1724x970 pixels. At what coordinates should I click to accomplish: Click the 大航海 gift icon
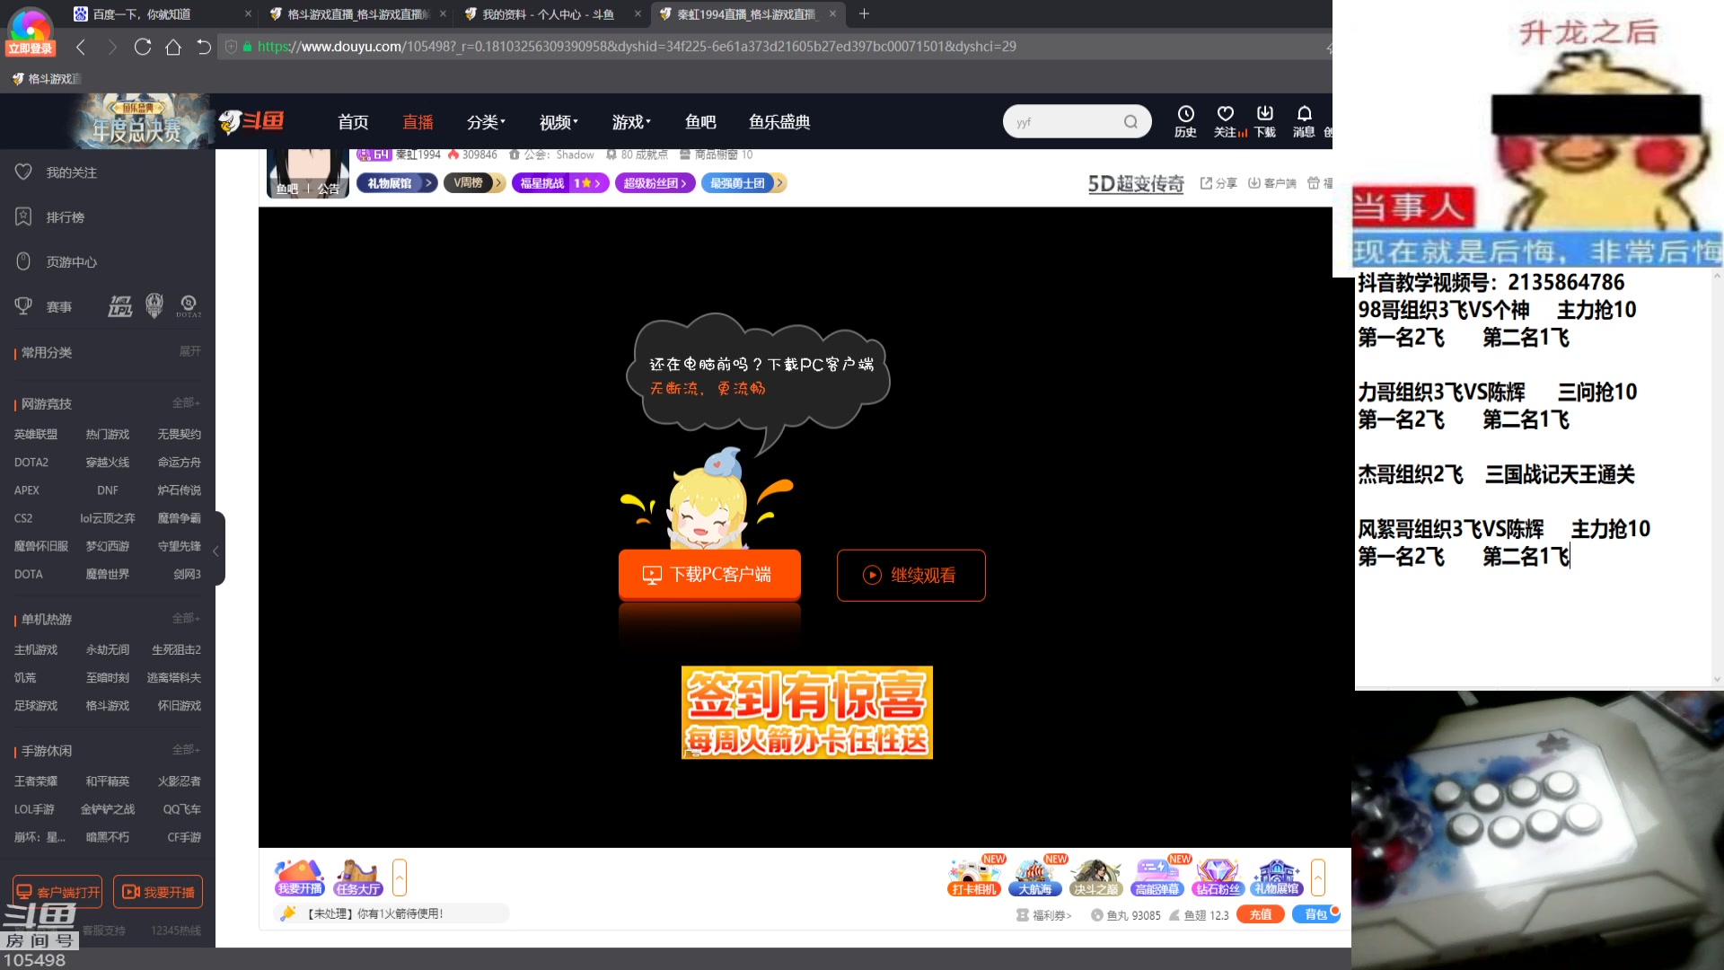1035,877
